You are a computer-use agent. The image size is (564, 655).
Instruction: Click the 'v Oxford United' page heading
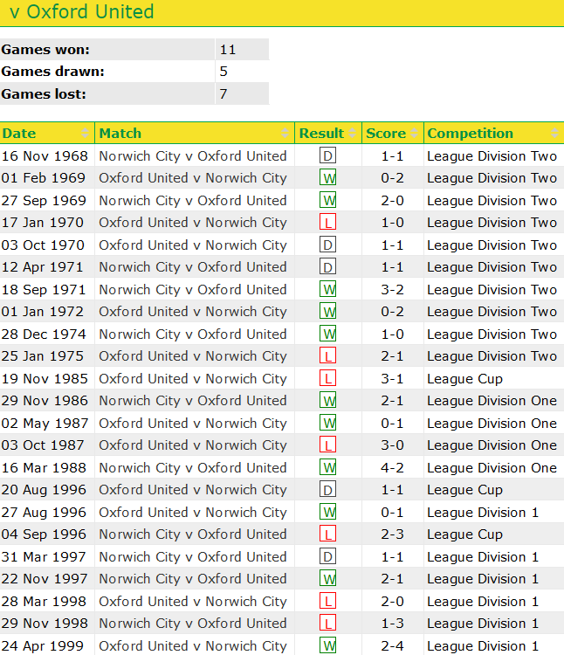81,12
